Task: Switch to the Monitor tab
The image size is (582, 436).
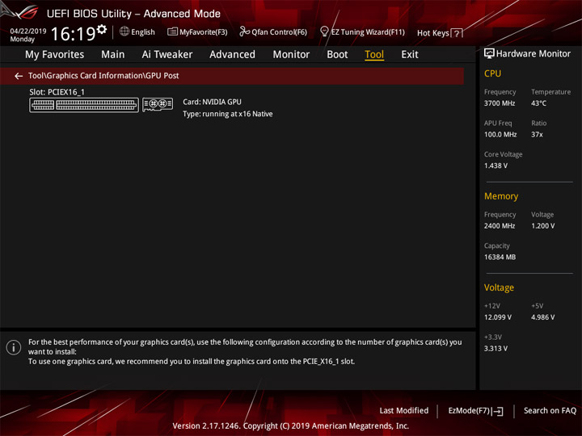Action: coord(291,55)
